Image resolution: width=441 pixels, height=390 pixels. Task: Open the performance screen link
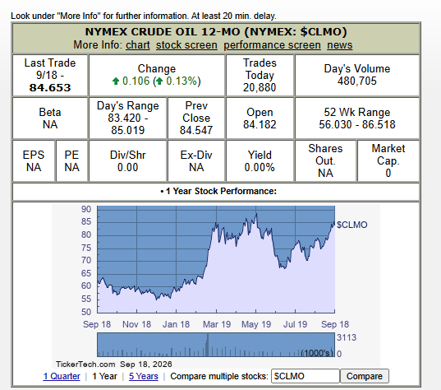[x=272, y=45]
